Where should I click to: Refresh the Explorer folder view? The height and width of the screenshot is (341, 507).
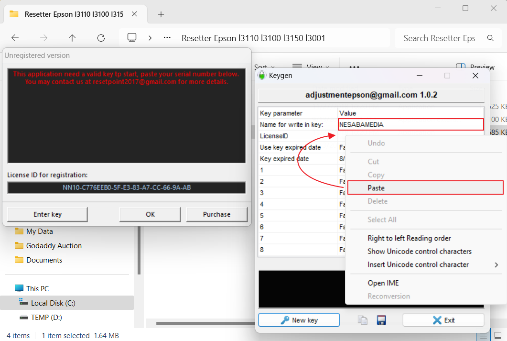(x=101, y=38)
